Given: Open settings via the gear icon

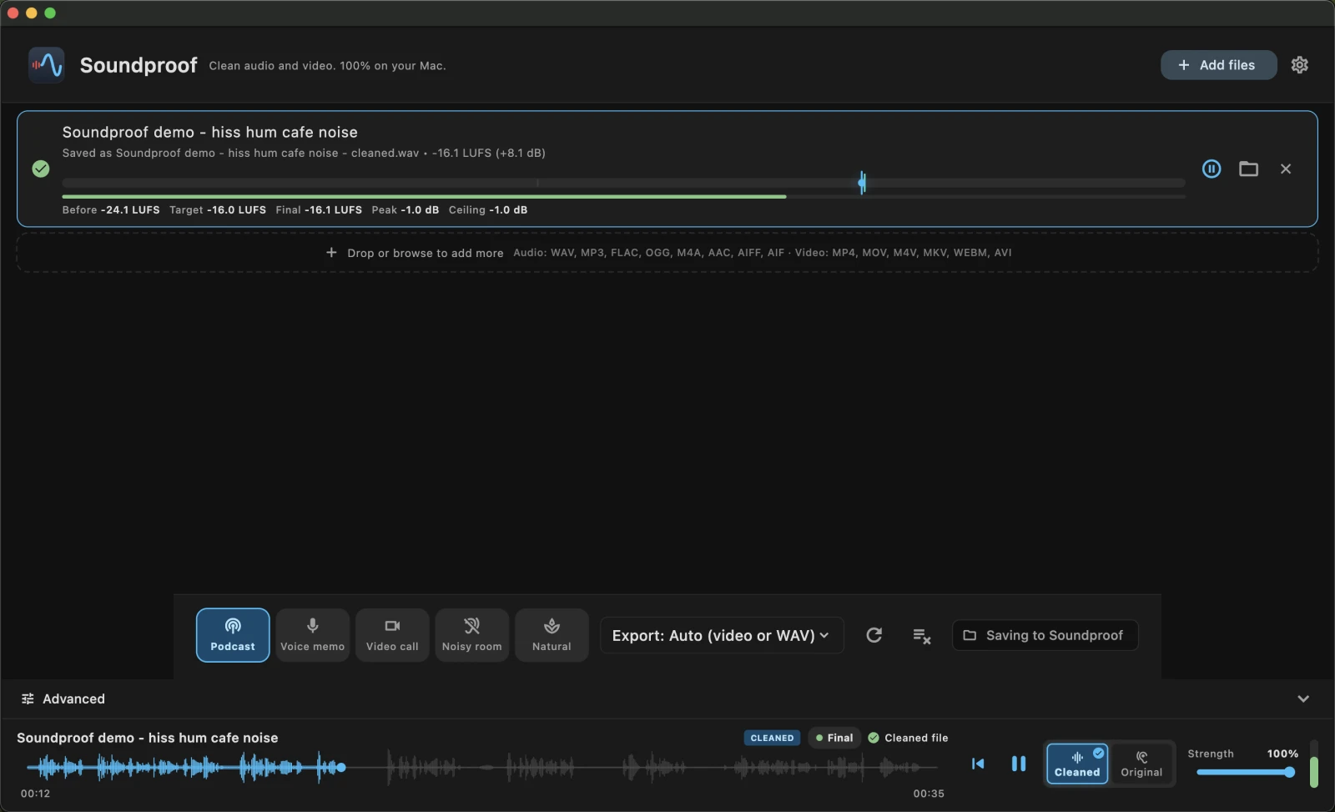Looking at the screenshot, I should tap(1299, 65).
